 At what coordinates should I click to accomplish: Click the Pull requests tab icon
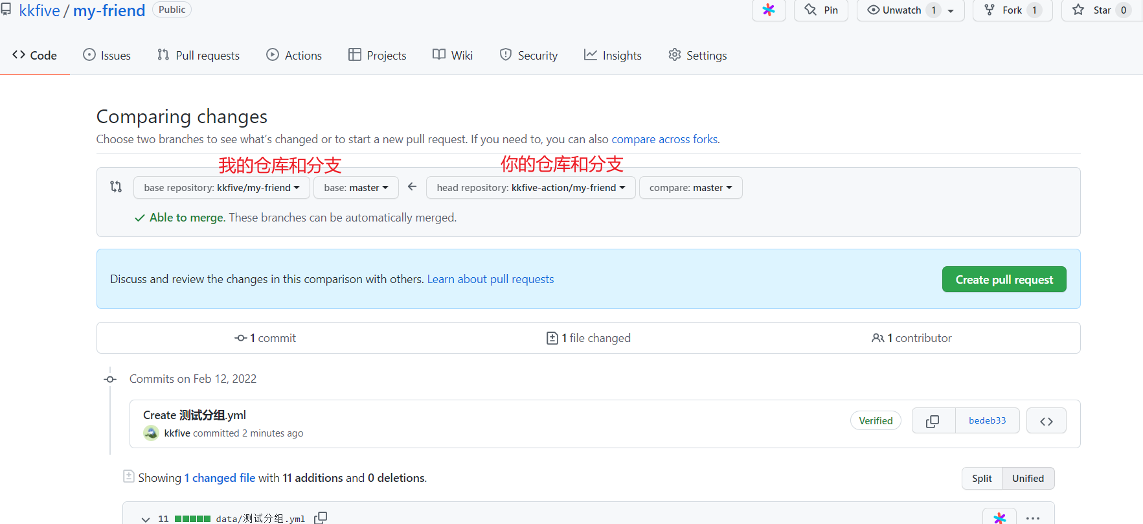[x=163, y=54]
